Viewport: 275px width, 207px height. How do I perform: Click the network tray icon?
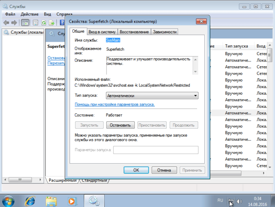tap(231, 201)
